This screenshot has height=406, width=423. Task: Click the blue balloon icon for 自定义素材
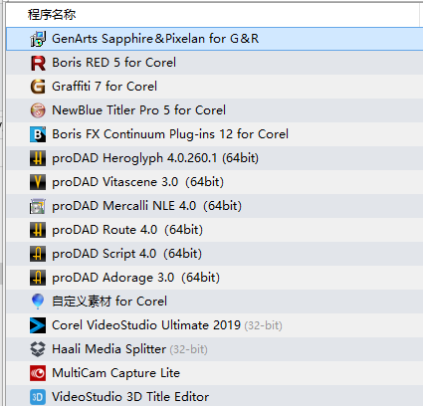tap(38, 302)
